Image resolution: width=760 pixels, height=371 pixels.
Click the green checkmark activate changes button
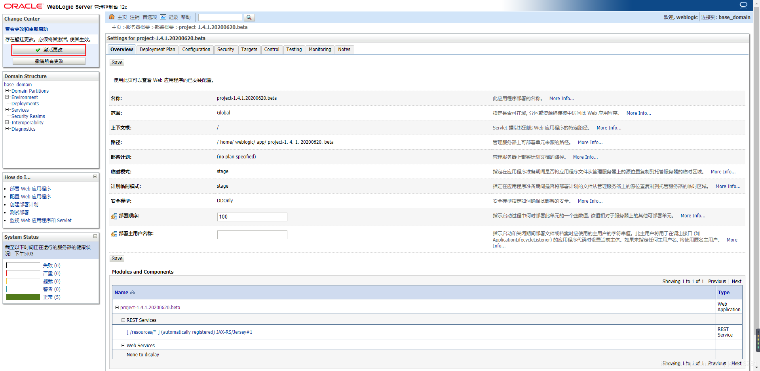tap(49, 50)
